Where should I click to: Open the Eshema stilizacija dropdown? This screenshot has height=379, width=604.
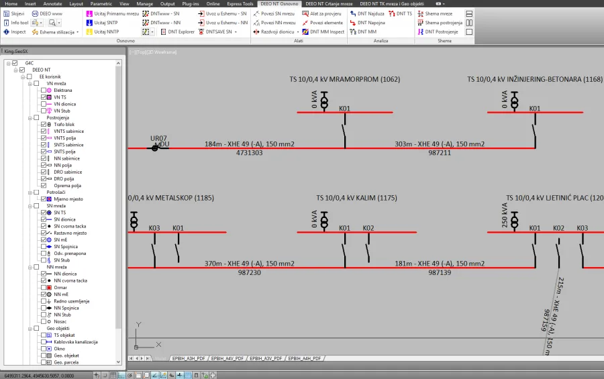[78, 32]
